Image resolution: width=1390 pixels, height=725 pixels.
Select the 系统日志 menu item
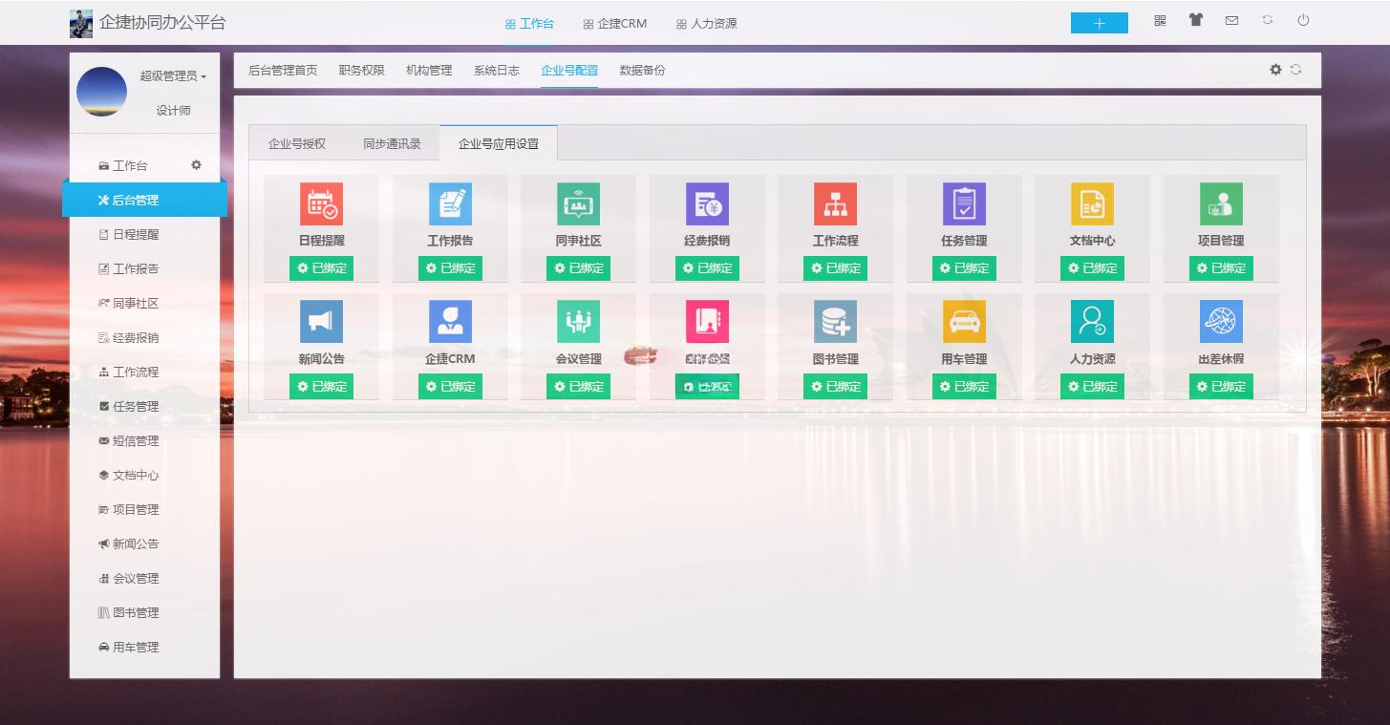pyautogui.click(x=496, y=70)
